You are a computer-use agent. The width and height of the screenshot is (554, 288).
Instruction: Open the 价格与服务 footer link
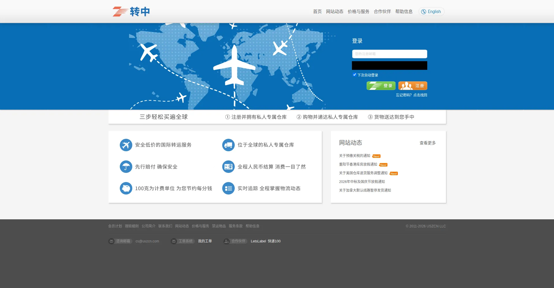pyautogui.click(x=200, y=226)
